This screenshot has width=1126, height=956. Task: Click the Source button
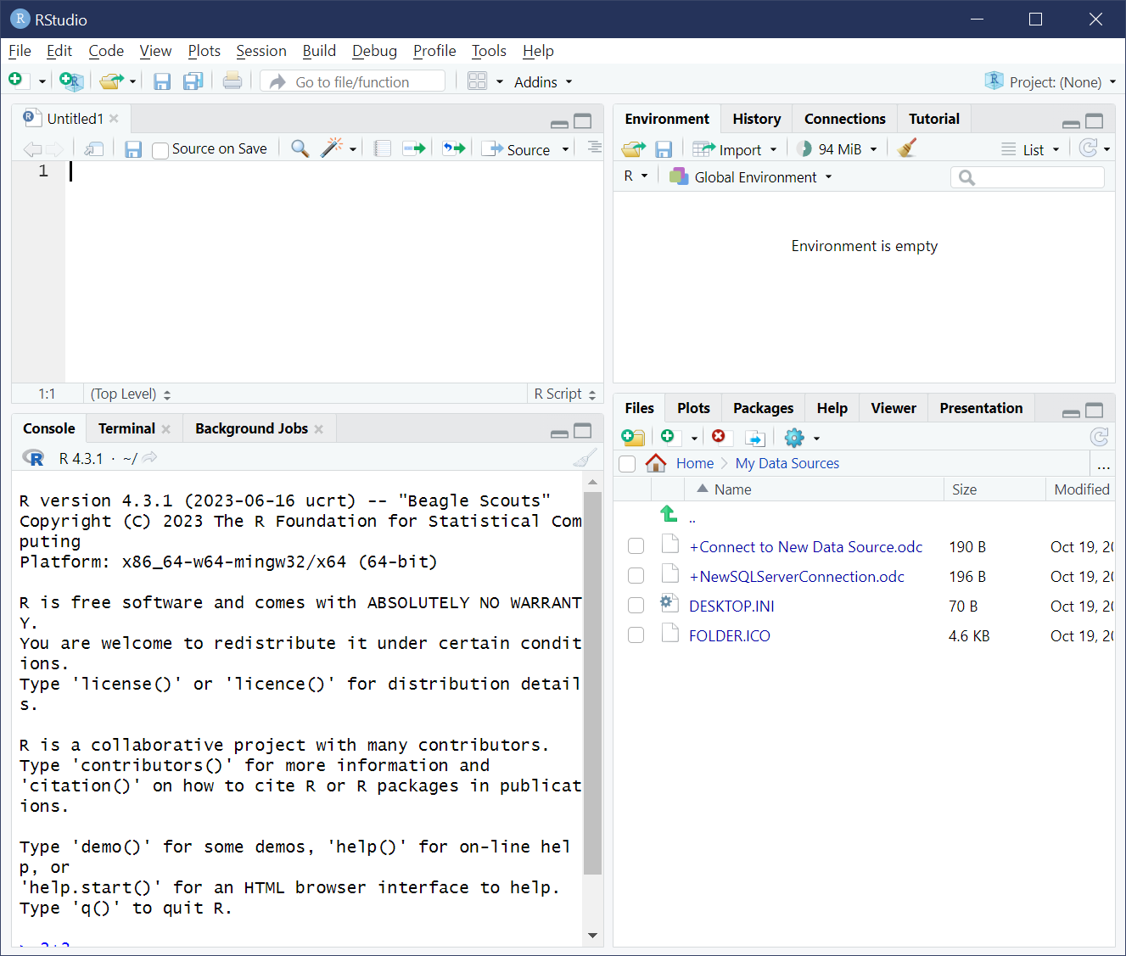[517, 149]
